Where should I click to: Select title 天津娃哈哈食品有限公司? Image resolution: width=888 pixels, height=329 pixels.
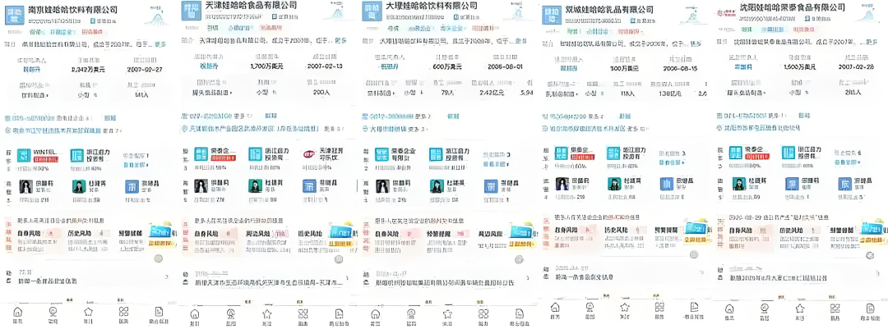tap(250, 7)
